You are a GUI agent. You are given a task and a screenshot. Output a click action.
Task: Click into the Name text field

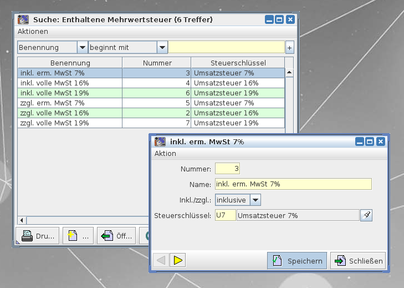click(293, 184)
